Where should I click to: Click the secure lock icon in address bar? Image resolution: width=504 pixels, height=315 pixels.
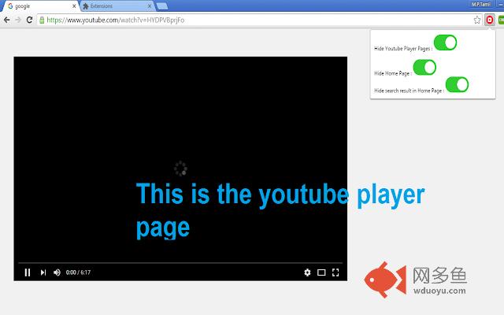click(x=42, y=20)
